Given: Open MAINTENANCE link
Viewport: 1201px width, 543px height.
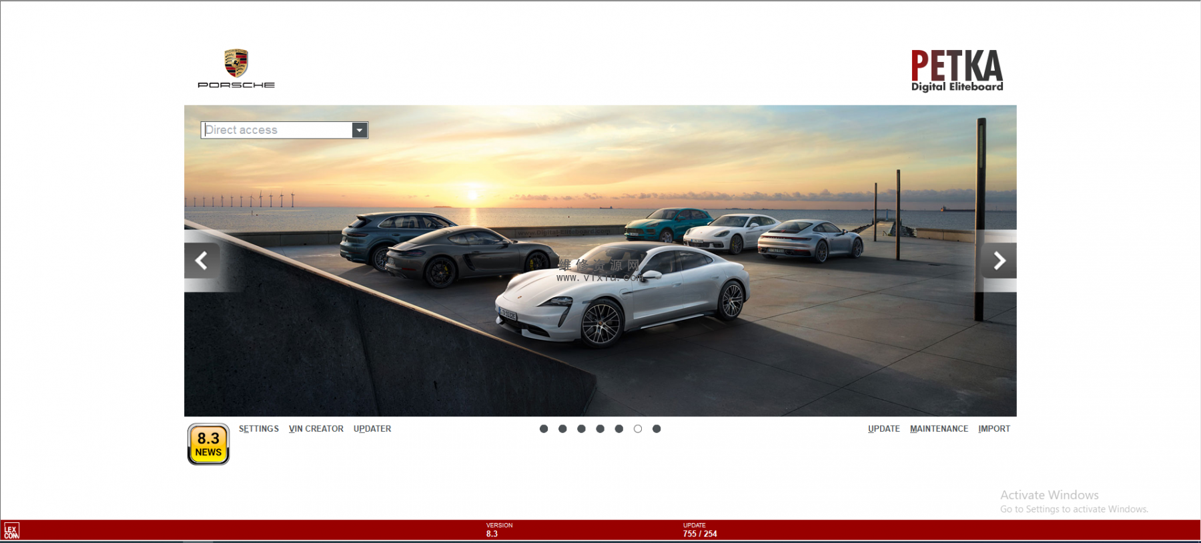Looking at the screenshot, I should tap(939, 428).
